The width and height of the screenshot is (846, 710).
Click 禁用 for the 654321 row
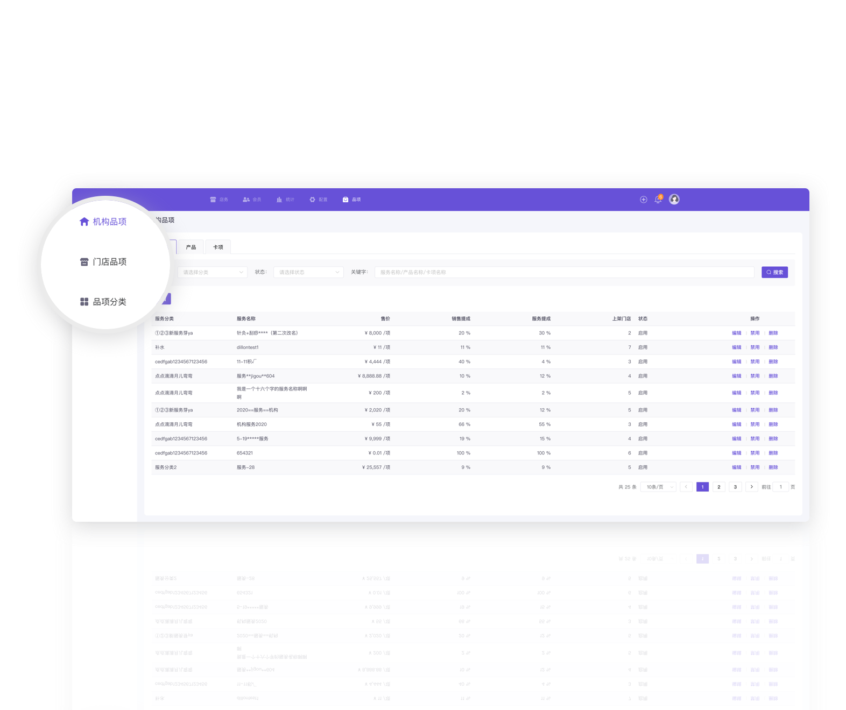coord(755,453)
